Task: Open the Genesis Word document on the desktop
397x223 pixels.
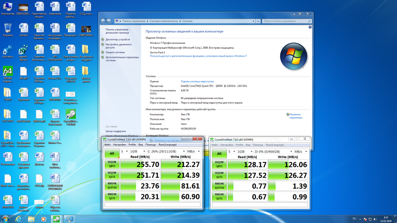Action: (24, 28)
